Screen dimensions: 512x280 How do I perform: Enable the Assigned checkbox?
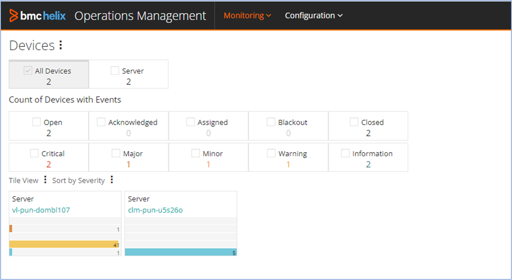(190, 122)
